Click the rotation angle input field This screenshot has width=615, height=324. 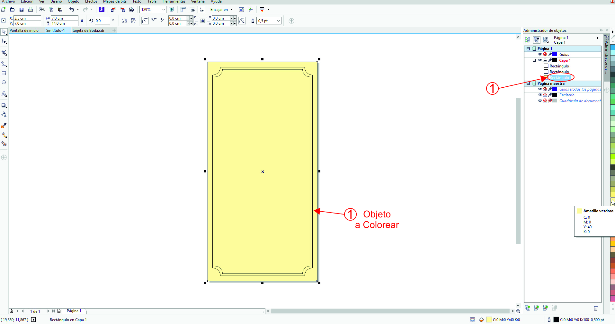[x=102, y=21]
